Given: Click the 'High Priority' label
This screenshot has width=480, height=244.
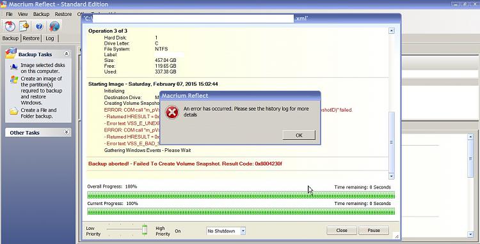Looking at the screenshot, I should (x=163, y=231).
